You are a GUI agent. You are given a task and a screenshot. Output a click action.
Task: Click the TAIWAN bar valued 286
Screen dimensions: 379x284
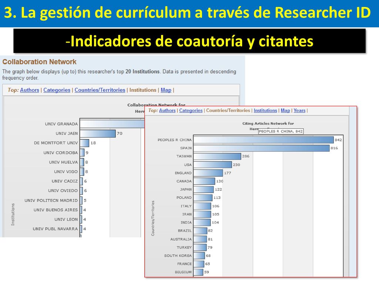pyautogui.click(x=217, y=156)
